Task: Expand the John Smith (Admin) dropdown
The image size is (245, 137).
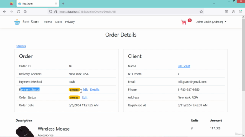Action: tap(211, 22)
